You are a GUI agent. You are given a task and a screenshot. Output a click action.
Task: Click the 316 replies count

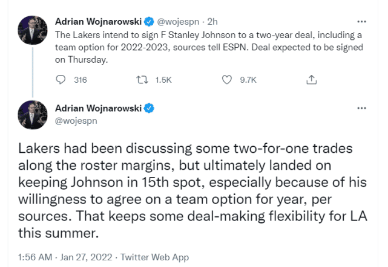pyautogui.click(x=81, y=80)
